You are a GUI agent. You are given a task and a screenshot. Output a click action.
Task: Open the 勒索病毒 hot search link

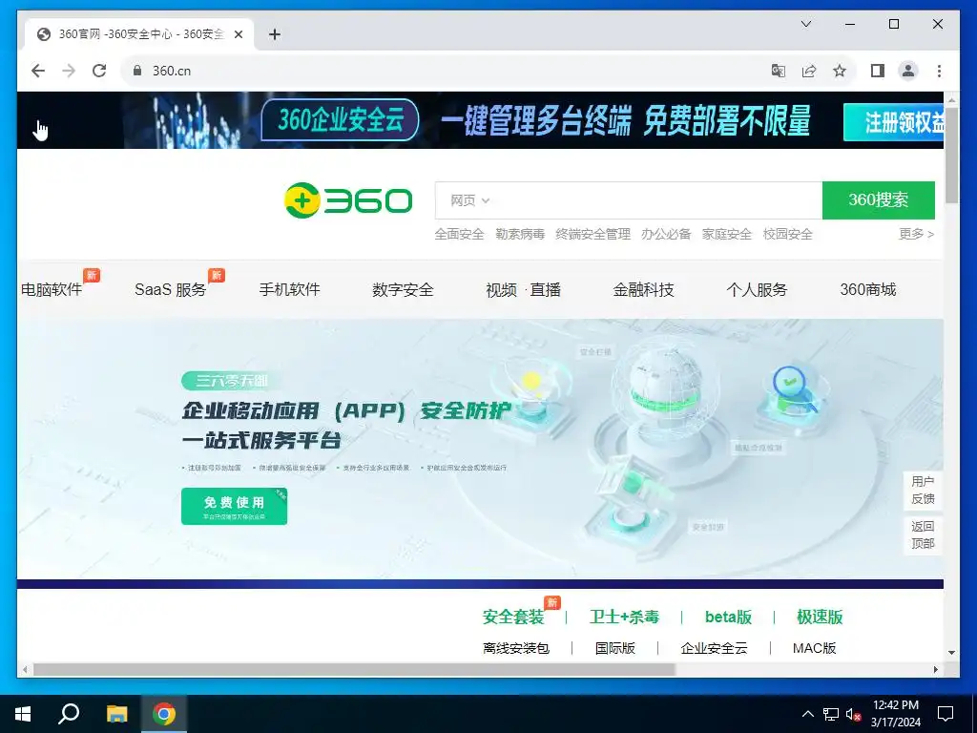(x=520, y=234)
